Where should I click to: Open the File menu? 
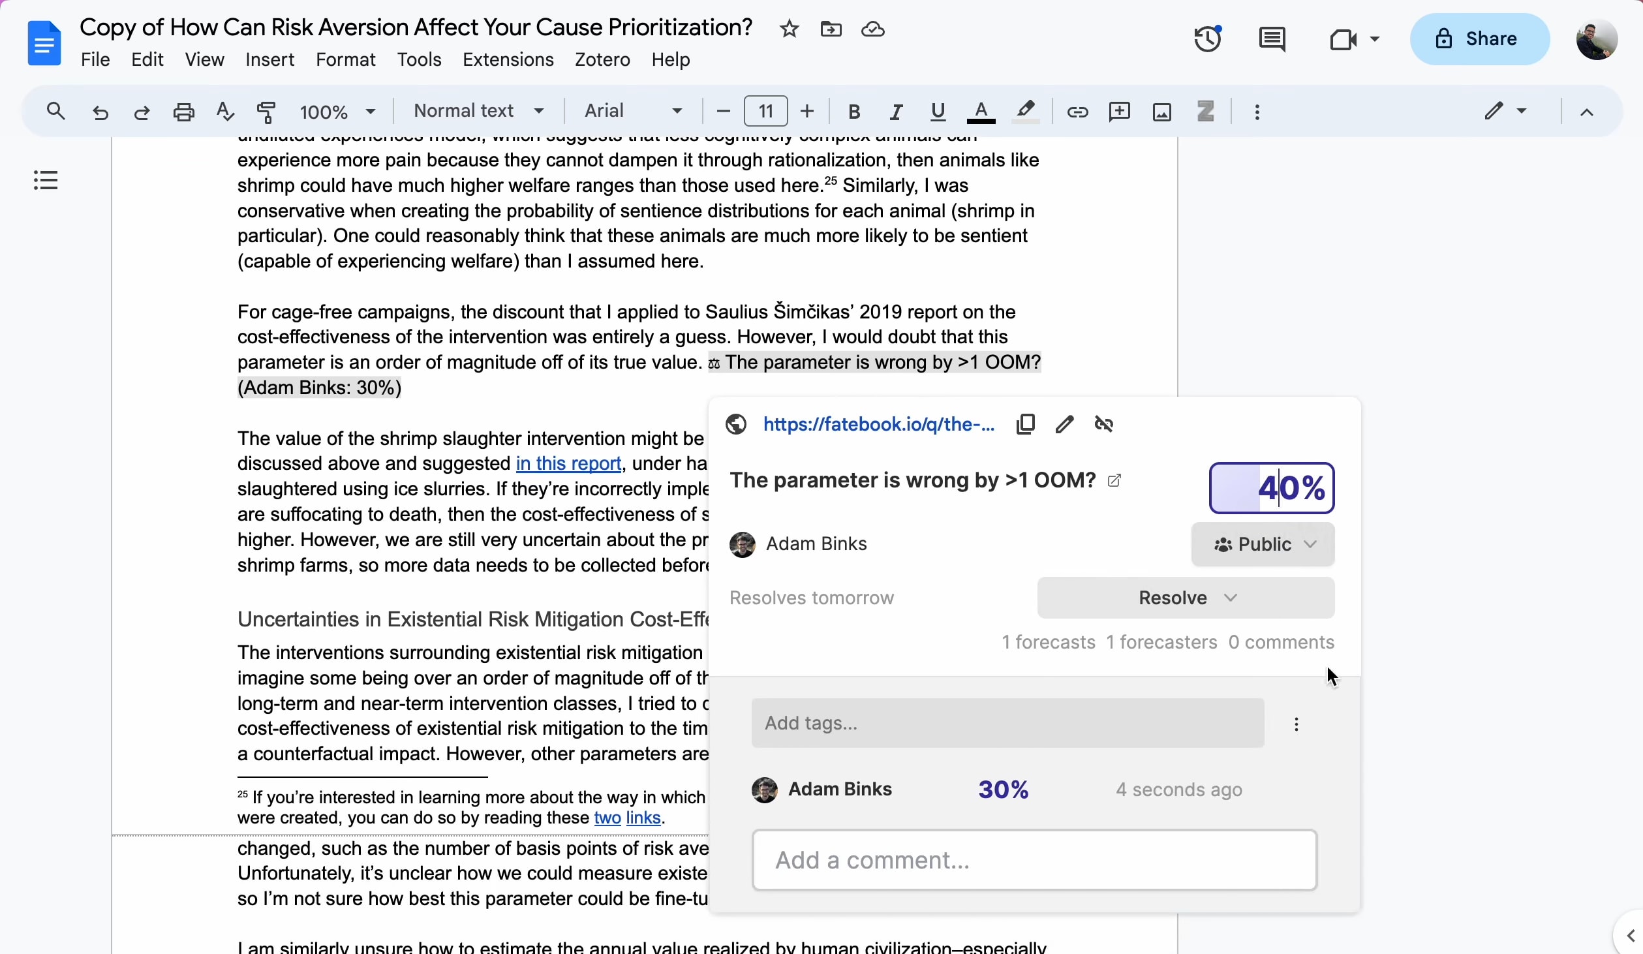[x=95, y=59]
